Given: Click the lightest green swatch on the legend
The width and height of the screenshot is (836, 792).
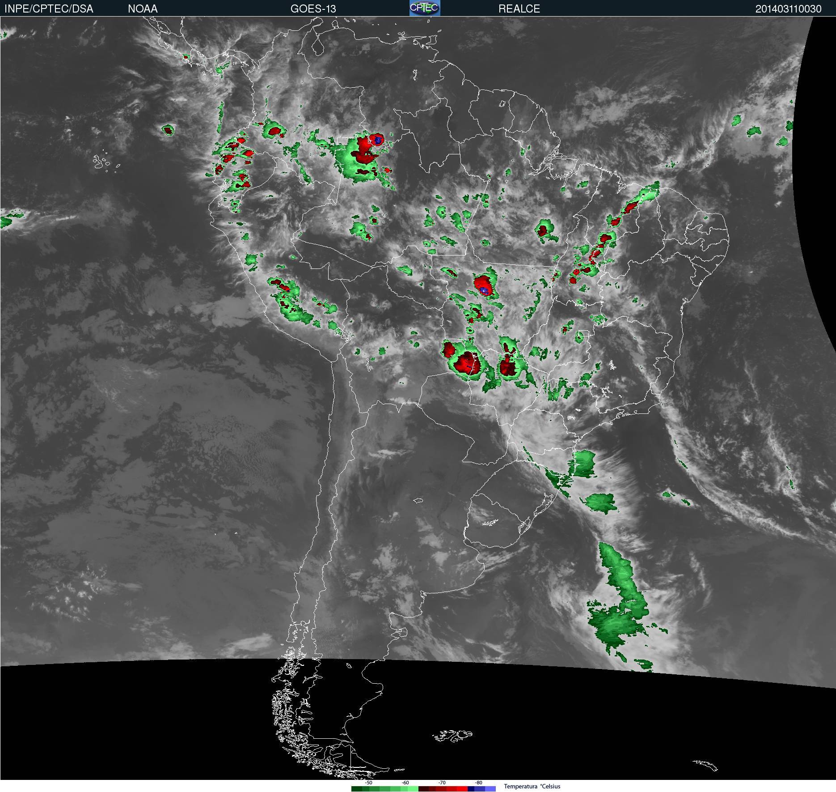Looking at the screenshot, I should click(x=413, y=789).
